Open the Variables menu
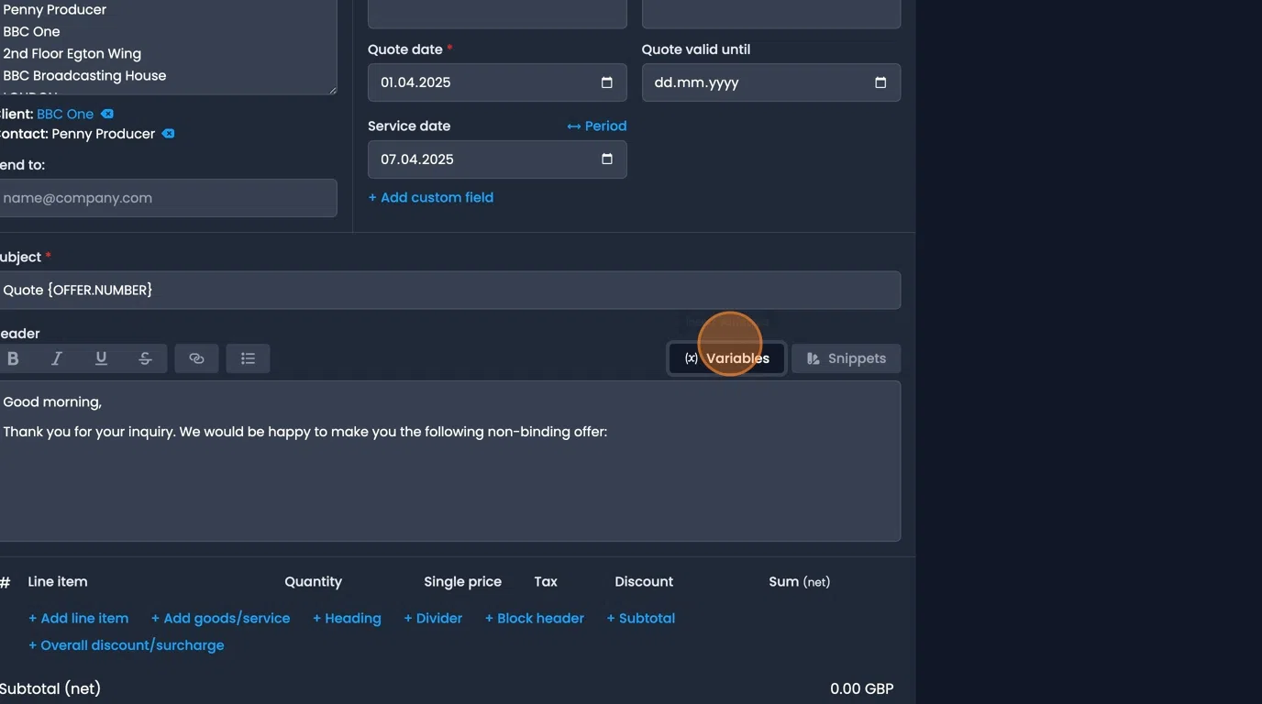Screen dimensions: 1262x704 (726, 358)
